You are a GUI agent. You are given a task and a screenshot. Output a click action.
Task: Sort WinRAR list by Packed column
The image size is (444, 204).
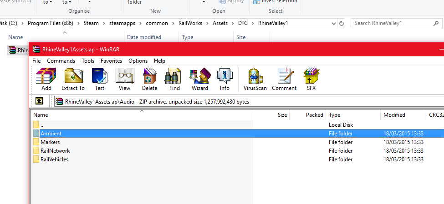click(307, 115)
